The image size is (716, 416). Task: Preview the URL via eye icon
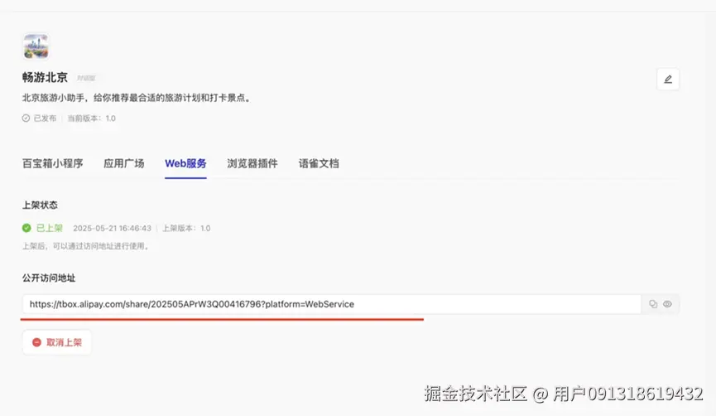(667, 304)
